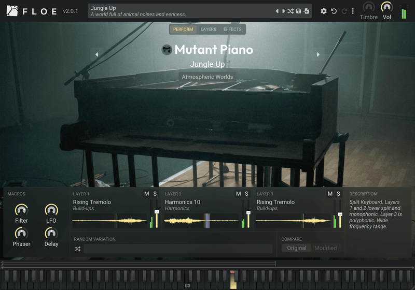Load next preset with right arrow in preset bar
The width and height of the screenshot is (415, 290).
point(283,11)
